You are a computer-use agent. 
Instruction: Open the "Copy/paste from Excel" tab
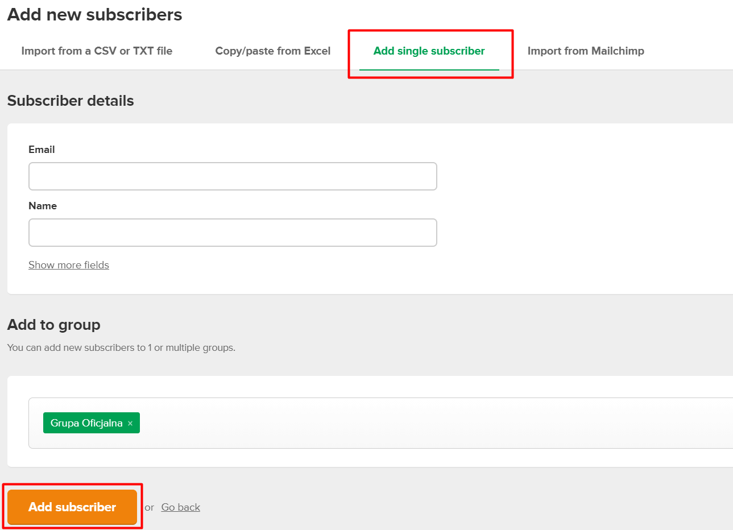pos(272,51)
